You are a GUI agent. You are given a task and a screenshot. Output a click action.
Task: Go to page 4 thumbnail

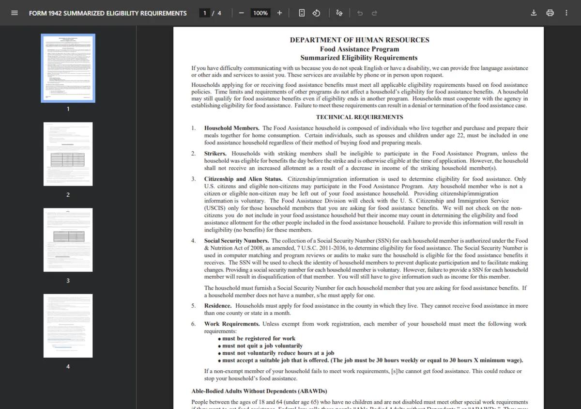pos(68,326)
